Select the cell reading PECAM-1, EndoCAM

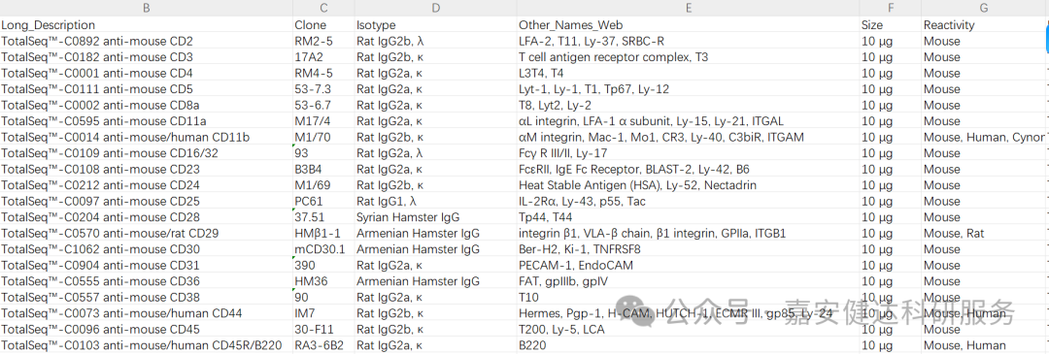point(688,265)
